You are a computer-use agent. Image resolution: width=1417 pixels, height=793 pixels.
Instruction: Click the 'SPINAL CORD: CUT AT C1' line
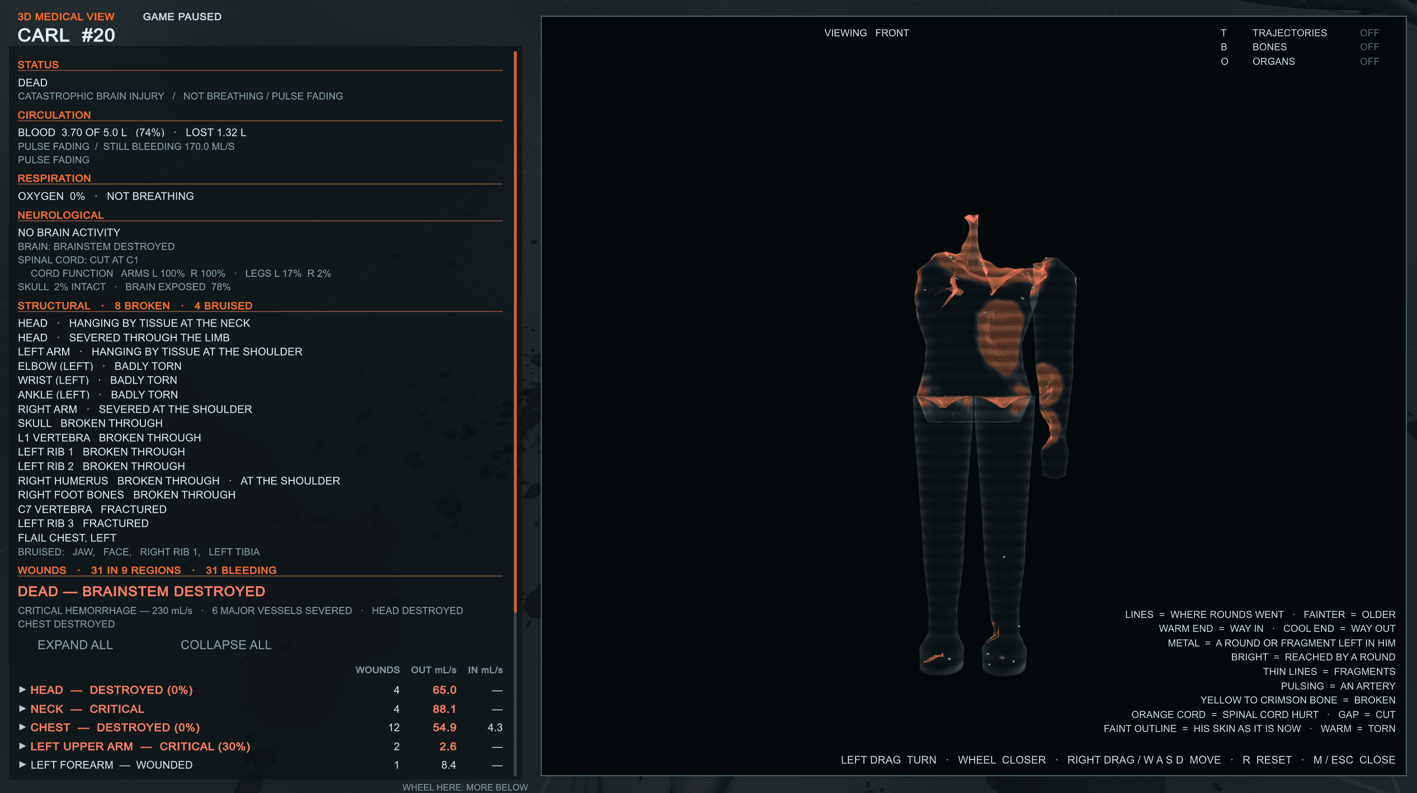click(78, 260)
